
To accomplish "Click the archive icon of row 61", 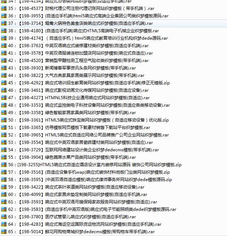I will pos(4,202).
